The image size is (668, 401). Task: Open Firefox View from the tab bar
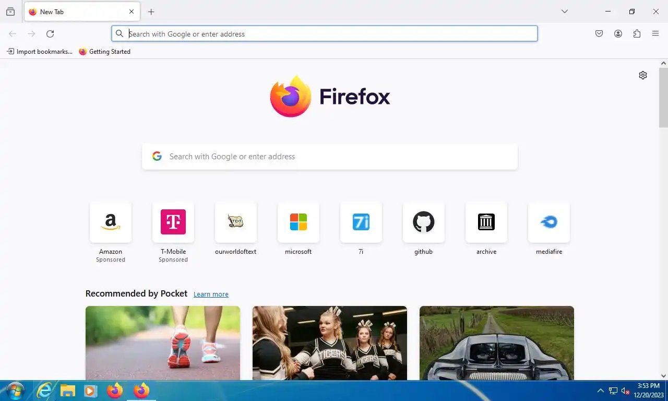10,11
